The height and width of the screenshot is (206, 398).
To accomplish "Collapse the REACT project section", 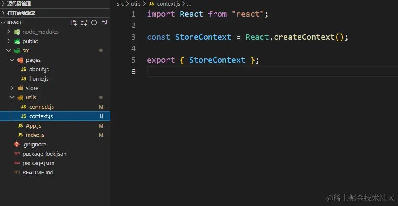I will pos(3,23).
